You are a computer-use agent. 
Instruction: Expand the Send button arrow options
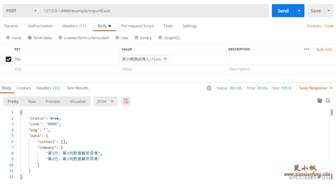(x=299, y=11)
